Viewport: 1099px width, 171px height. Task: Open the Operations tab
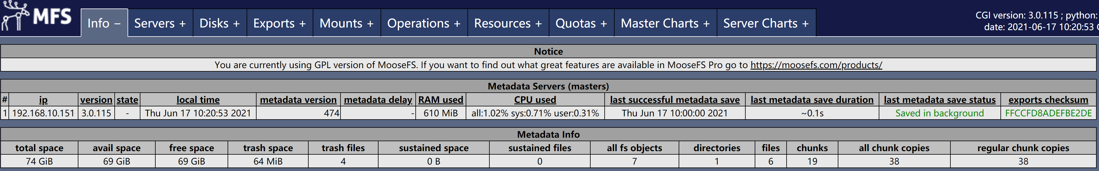click(424, 23)
